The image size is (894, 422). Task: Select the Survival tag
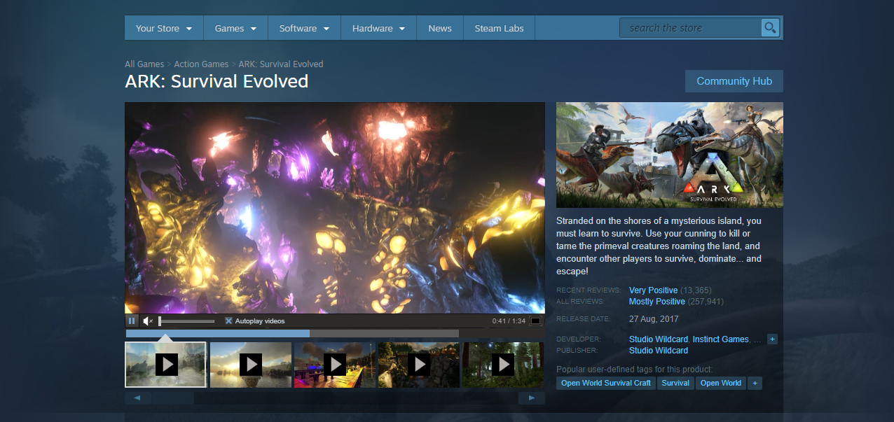tap(675, 384)
